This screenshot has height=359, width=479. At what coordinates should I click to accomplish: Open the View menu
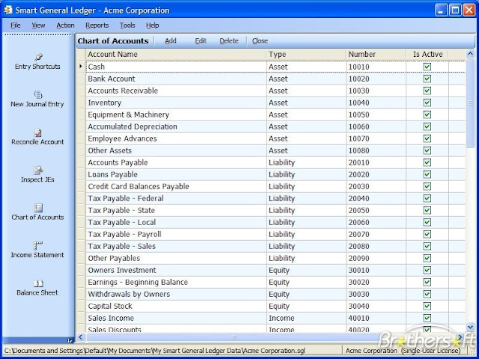click(x=38, y=25)
